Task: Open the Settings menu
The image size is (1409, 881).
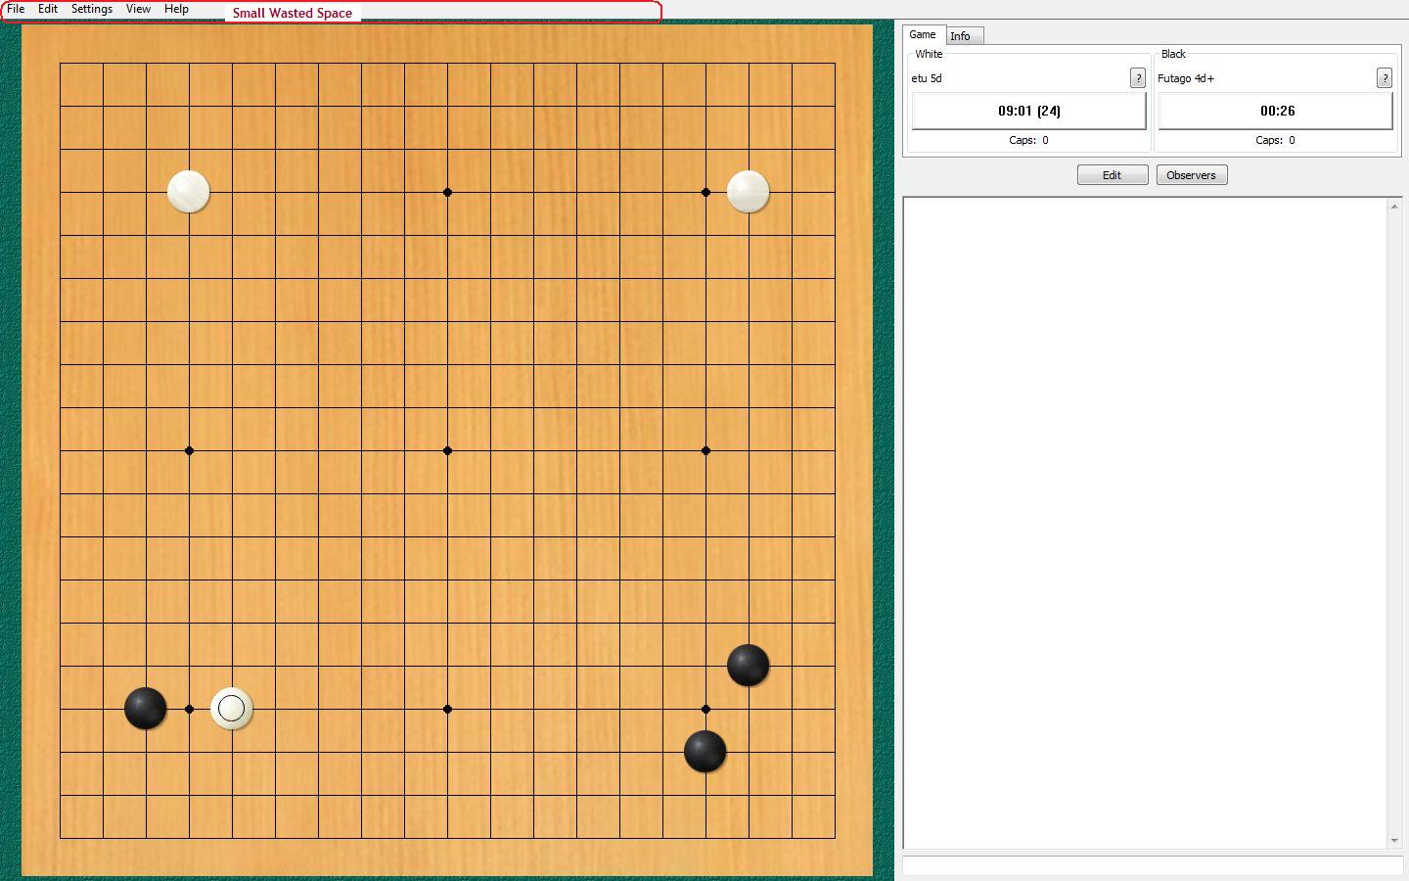Action: click(91, 9)
